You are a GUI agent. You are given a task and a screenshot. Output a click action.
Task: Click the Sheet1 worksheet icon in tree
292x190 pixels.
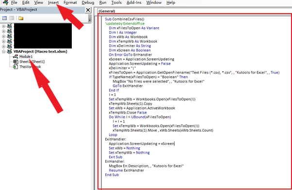click(16, 62)
